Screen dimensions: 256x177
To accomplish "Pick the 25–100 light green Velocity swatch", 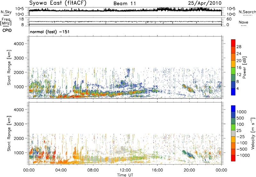I will pos(233,127).
